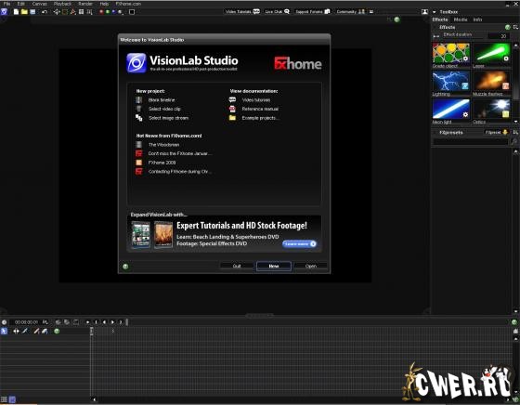Open the Canvas menu
This screenshot has width=520, height=405.
(x=39, y=4)
